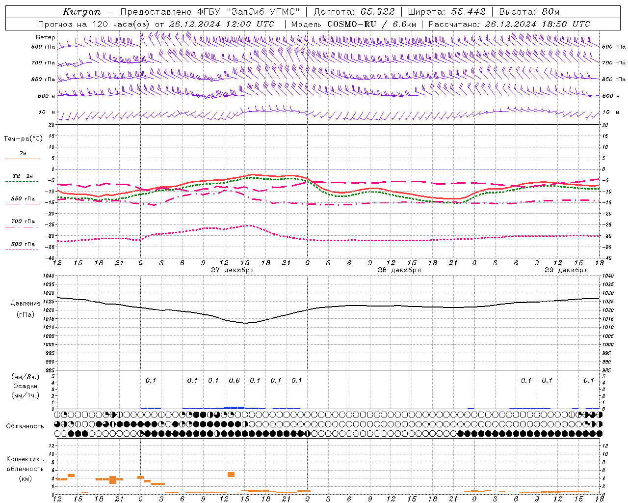Click the dotted pink line sample under "500 гПа" legend
The height and width of the screenshot is (503, 628).
(x=22, y=250)
